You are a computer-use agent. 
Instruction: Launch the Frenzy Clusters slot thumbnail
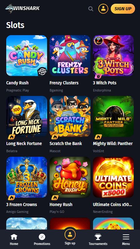(70, 56)
